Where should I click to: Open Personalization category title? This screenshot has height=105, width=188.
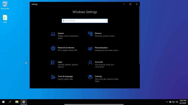[x=101, y=48]
